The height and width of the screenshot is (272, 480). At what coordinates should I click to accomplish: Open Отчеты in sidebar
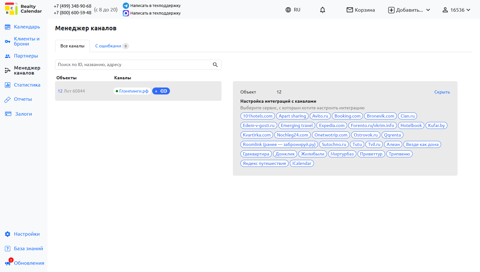click(x=23, y=99)
